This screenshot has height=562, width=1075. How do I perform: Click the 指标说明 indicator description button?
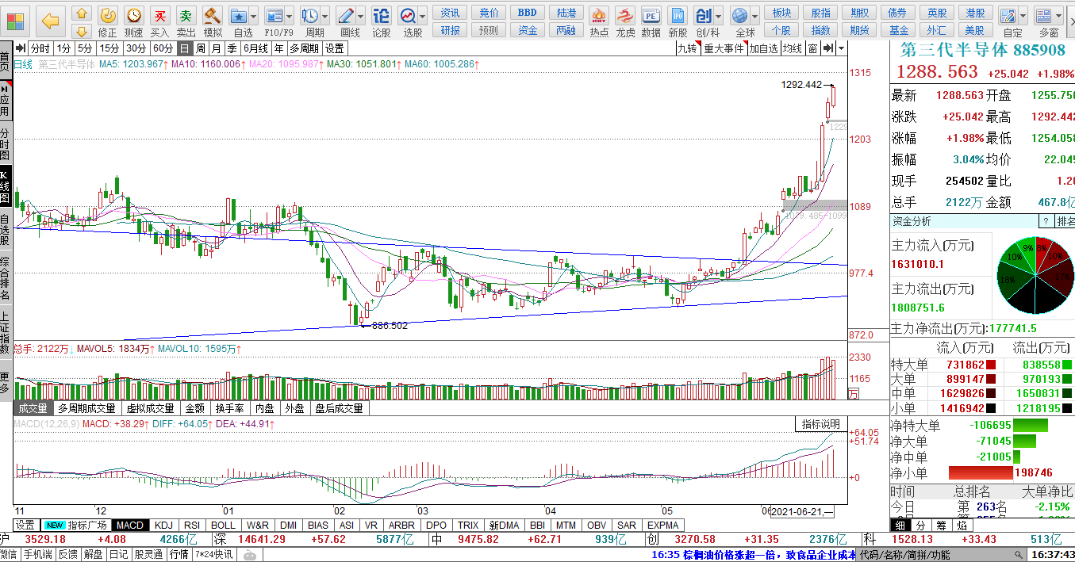[x=820, y=424]
